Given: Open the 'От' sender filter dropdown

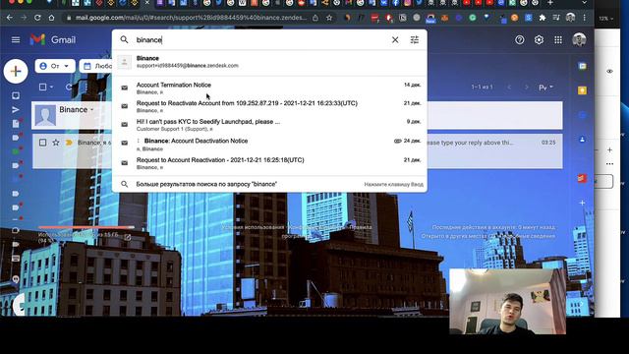Looking at the screenshot, I should pyautogui.click(x=55, y=66).
